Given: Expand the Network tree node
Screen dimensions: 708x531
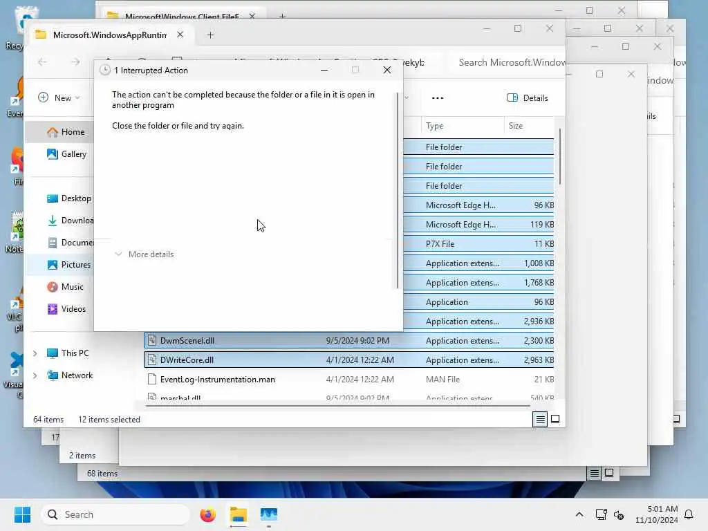Looking at the screenshot, I should (35, 375).
